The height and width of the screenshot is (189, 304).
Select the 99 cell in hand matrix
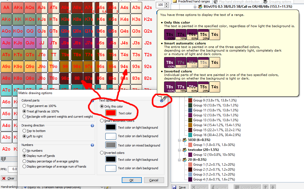click(x=65, y=67)
